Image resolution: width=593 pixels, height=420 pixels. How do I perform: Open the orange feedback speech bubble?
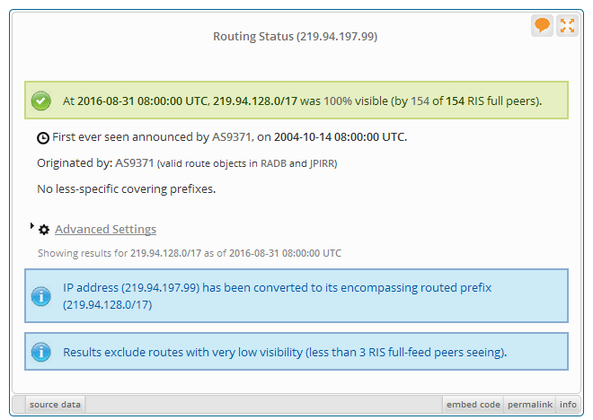(x=542, y=25)
